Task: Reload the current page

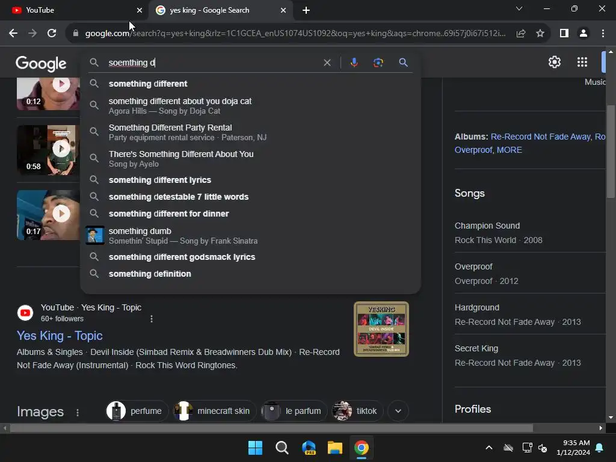Action: [x=52, y=33]
